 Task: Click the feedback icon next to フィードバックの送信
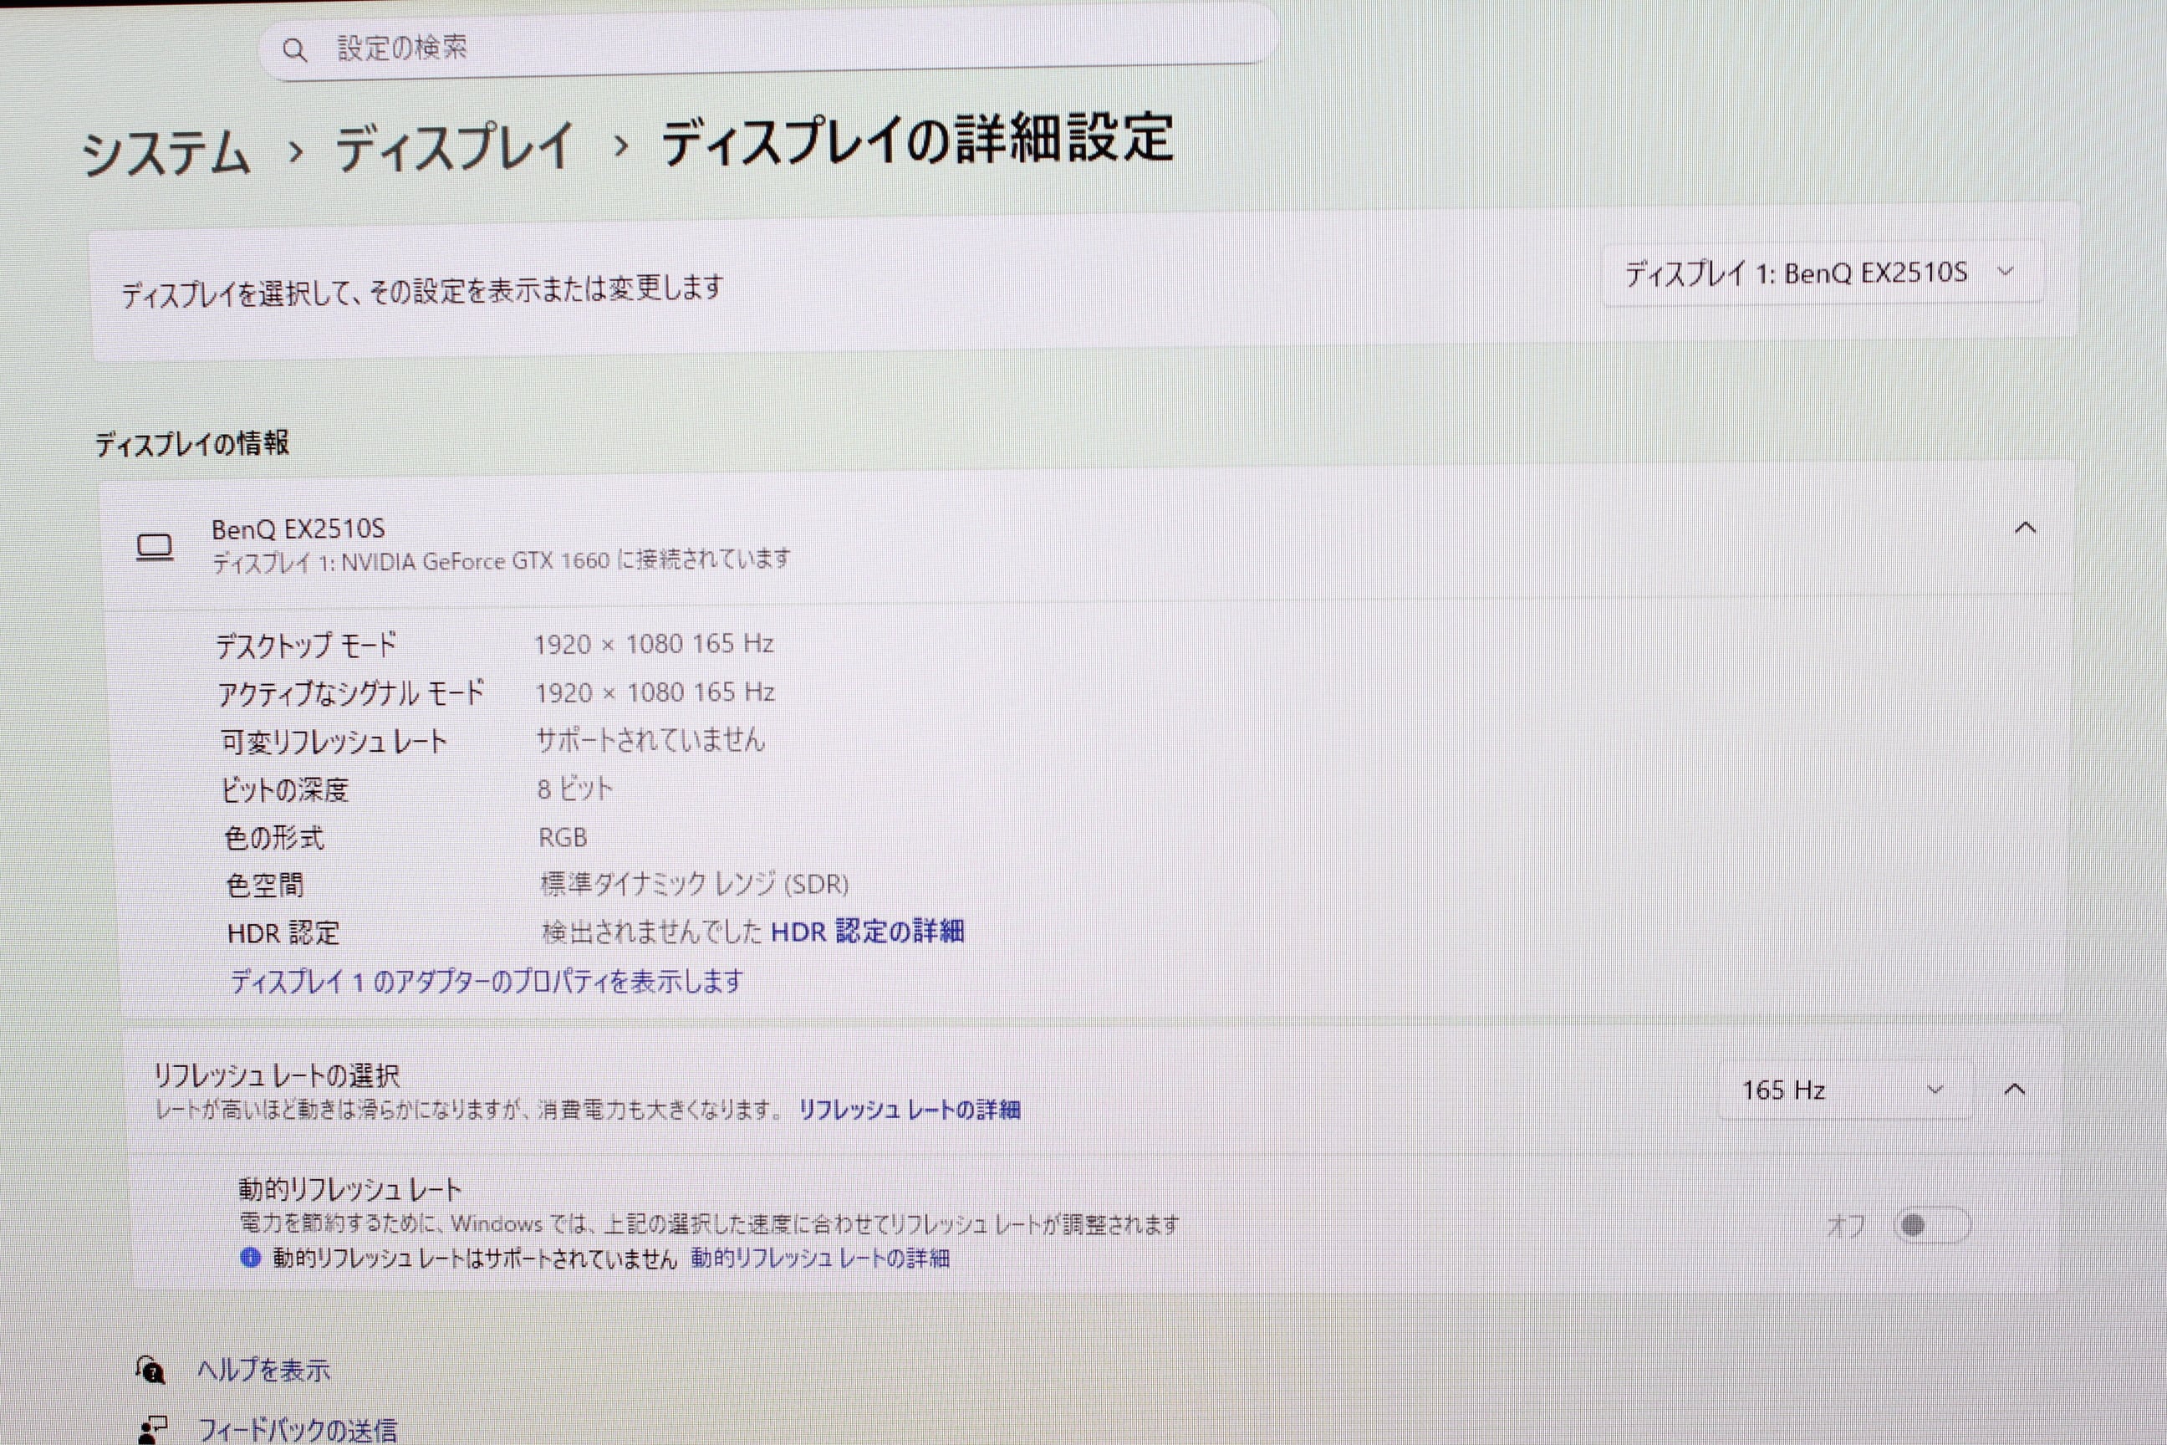pyautogui.click(x=152, y=1428)
